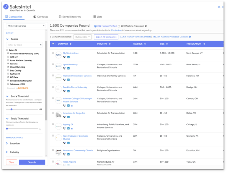
Task: Open LinkedIn icon under Aultman College Of Nursing
Action: [69, 105]
